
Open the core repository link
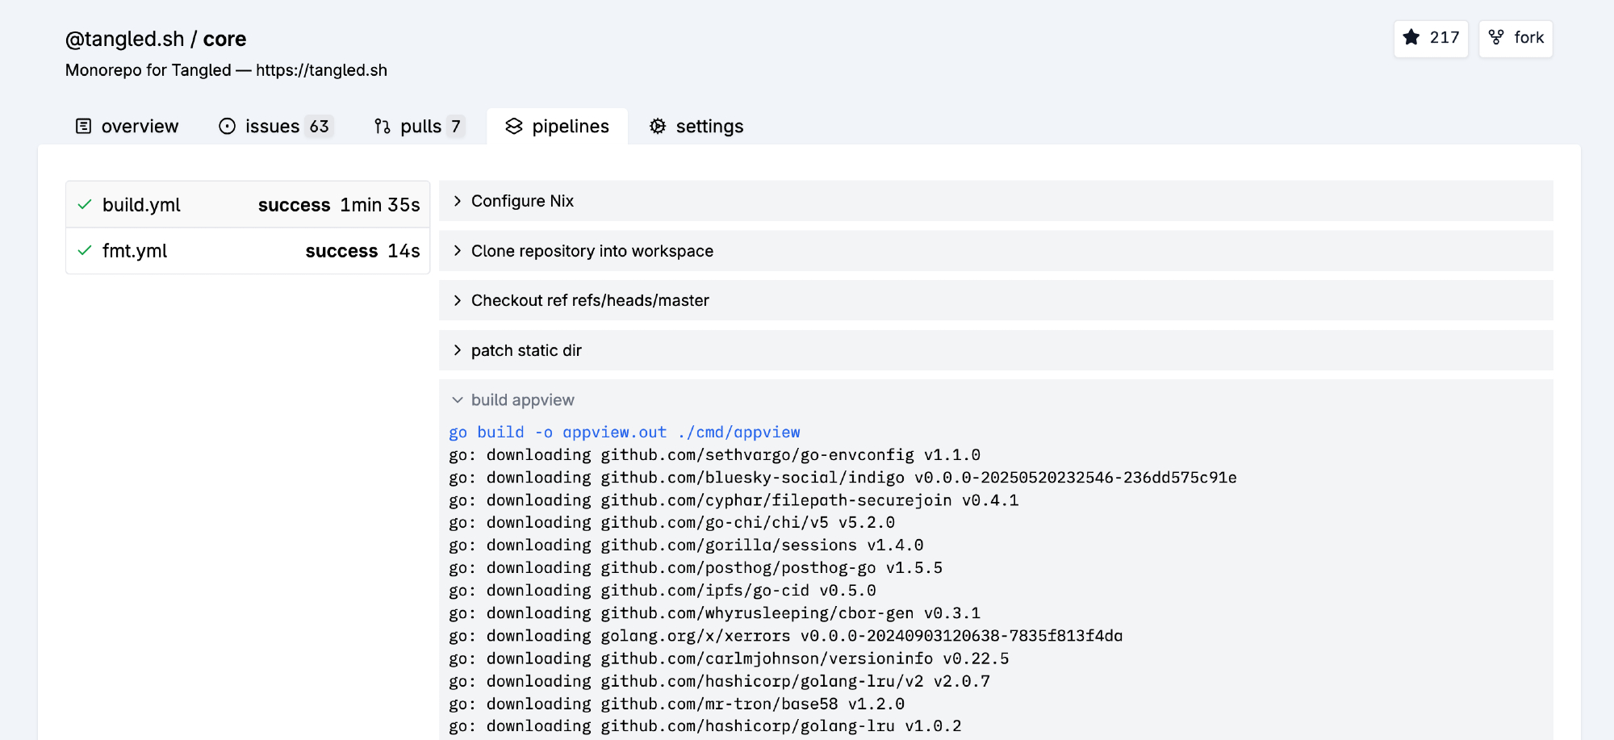pos(224,39)
